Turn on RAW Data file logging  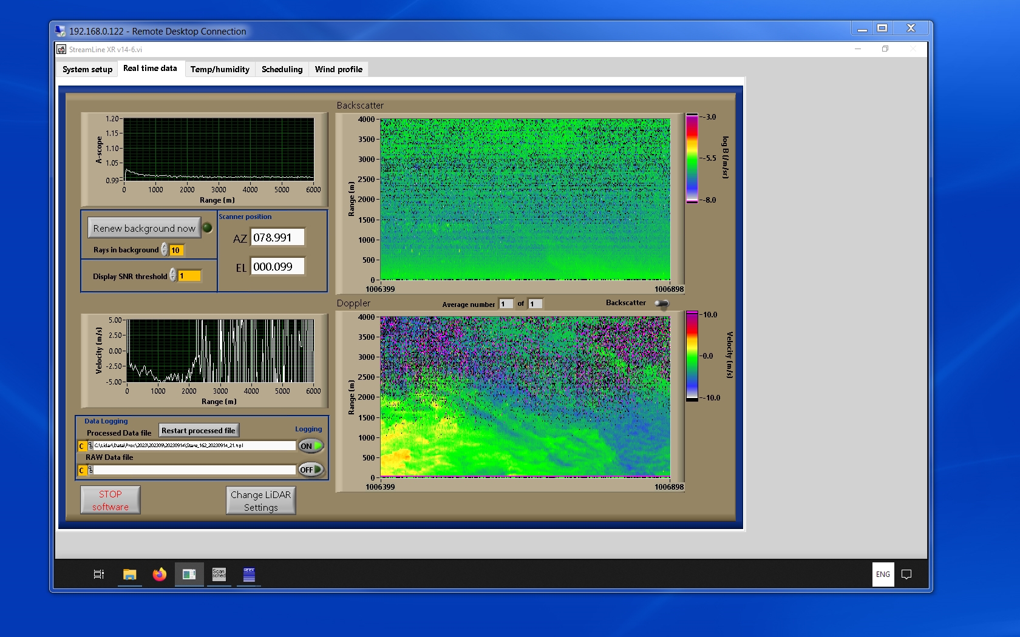click(310, 470)
